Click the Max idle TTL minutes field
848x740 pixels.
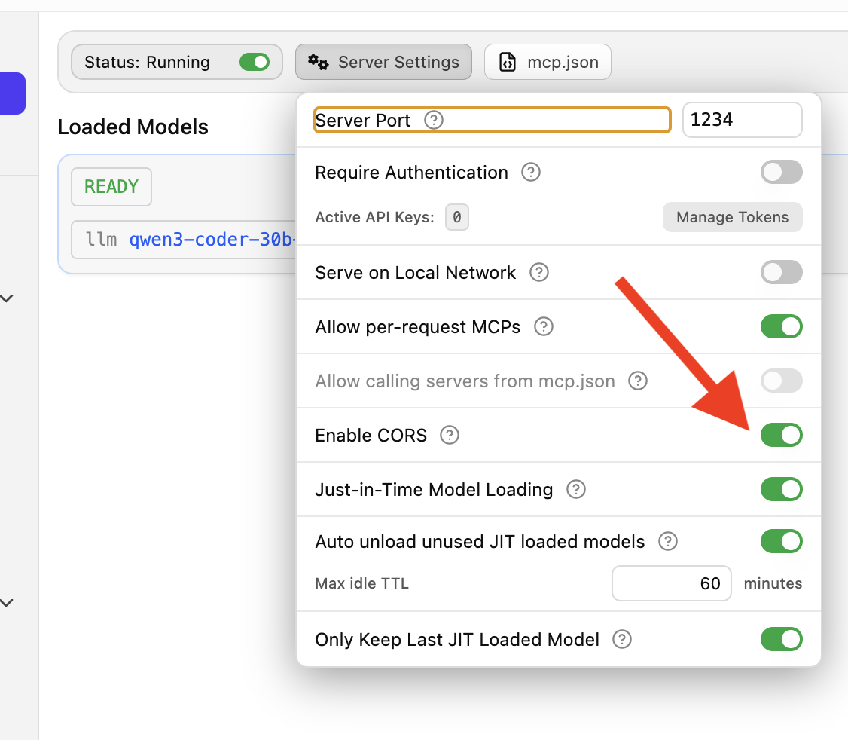point(672,583)
